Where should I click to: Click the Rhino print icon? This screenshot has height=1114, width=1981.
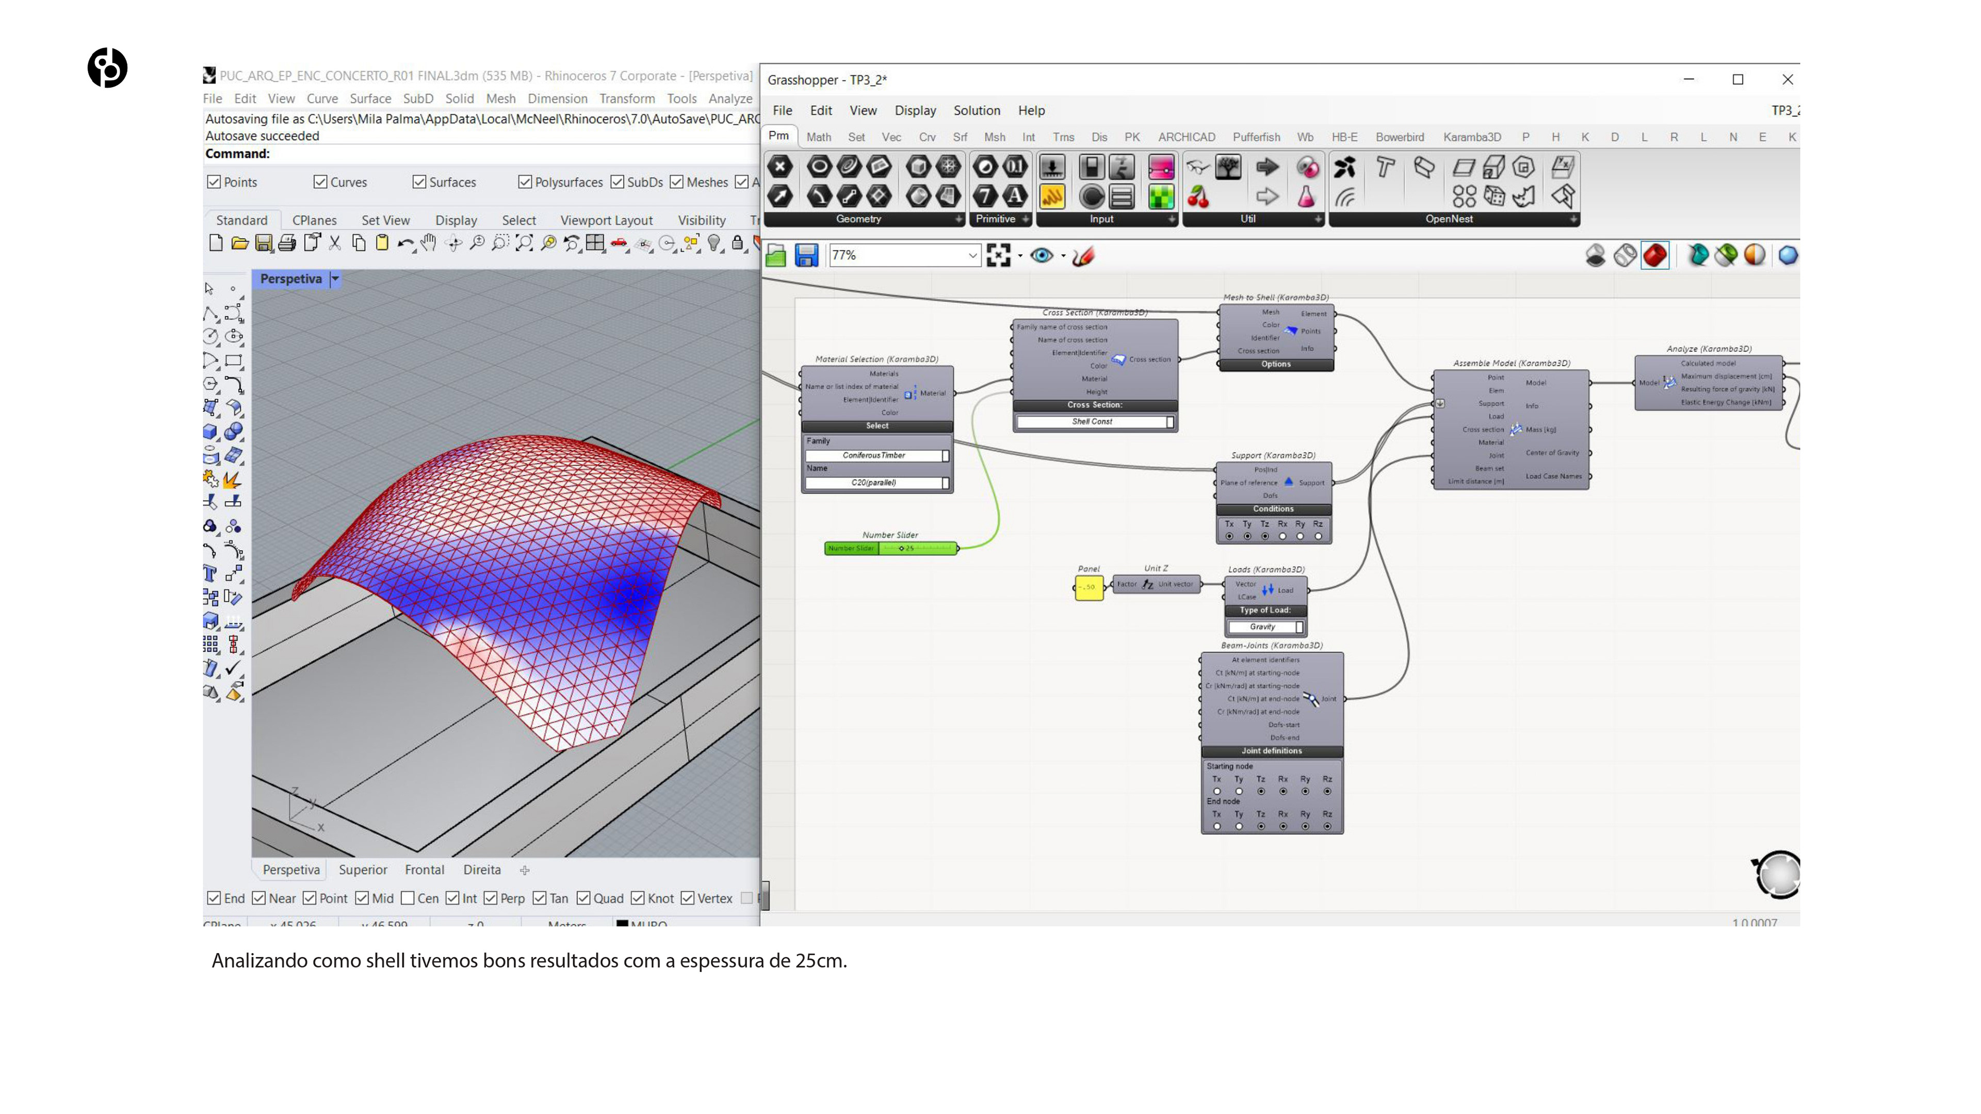point(287,244)
